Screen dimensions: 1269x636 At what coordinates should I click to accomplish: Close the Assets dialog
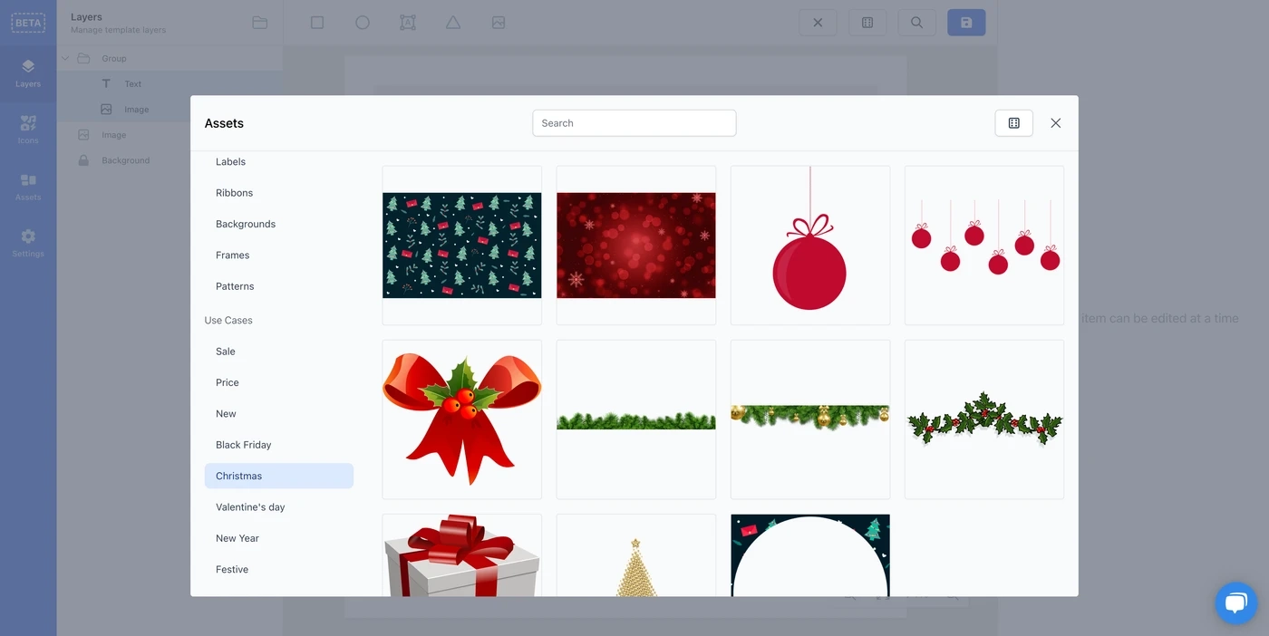click(1056, 123)
